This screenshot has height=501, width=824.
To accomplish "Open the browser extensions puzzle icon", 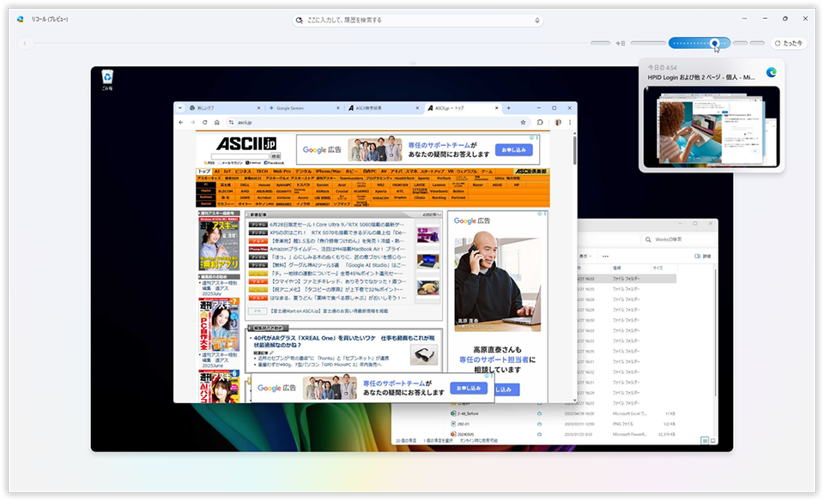I will click(541, 123).
